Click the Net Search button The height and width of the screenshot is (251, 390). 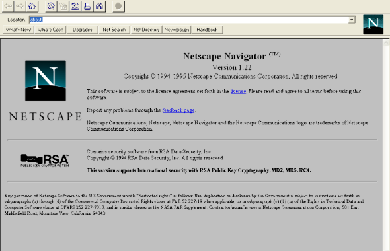[114, 30]
